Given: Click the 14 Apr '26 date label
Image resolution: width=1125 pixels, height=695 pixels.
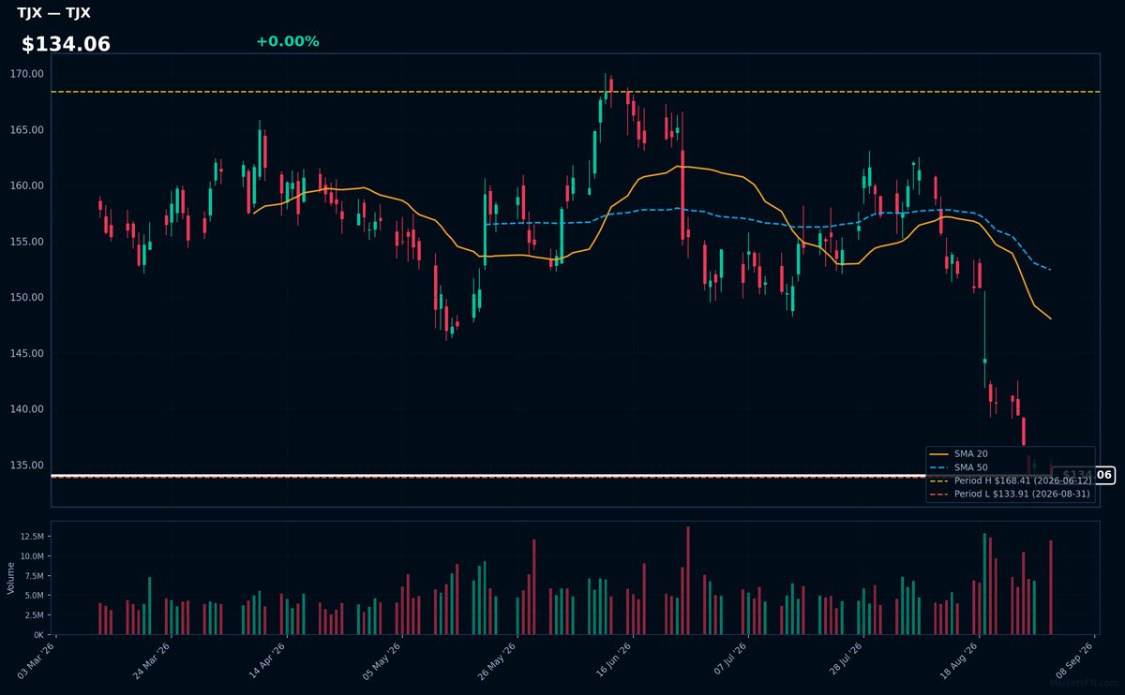Looking at the screenshot, I should click(x=268, y=660).
